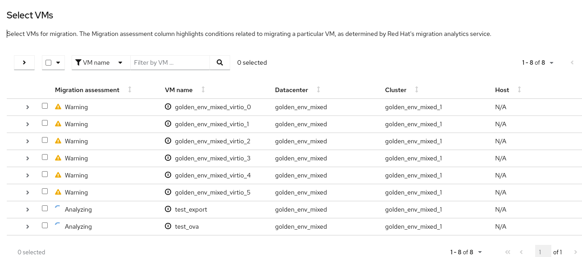Sort the Cluster column
582x257 pixels.
(x=417, y=90)
